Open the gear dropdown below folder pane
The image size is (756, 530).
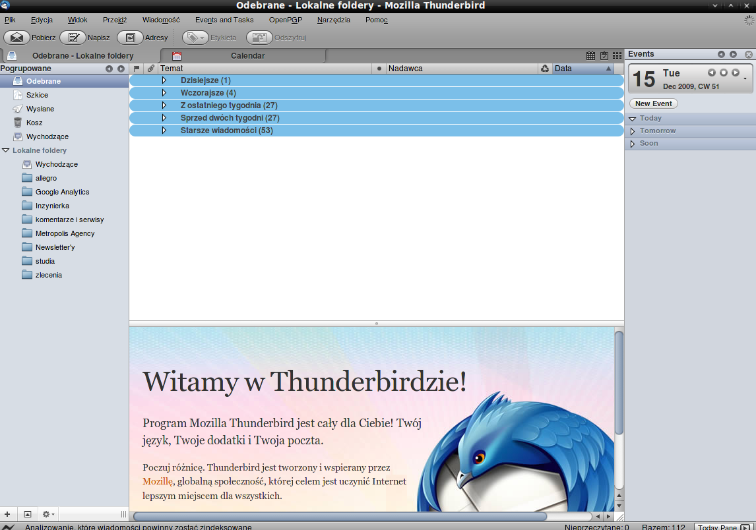click(x=48, y=514)
